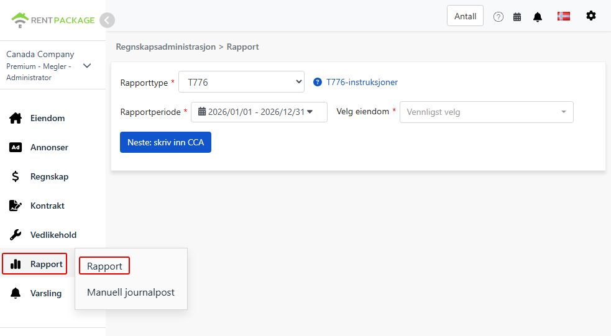Viewport: 611px width, 336px height.
Task: Click the Rapport bar chart icon
Action: 16,264
